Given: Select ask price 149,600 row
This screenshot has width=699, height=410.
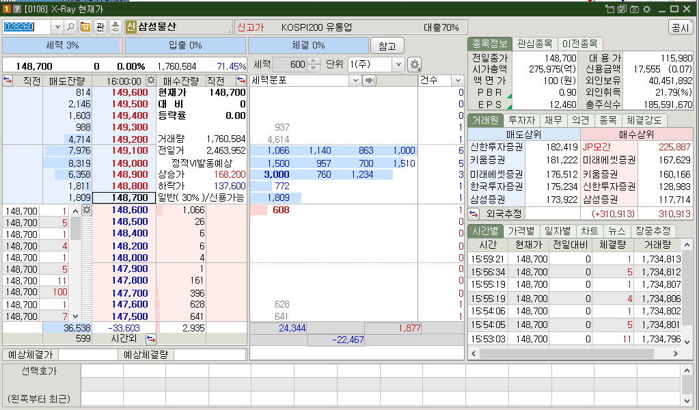Looking at the screenshot, I should pyautogui.click(x=130, y=92).
